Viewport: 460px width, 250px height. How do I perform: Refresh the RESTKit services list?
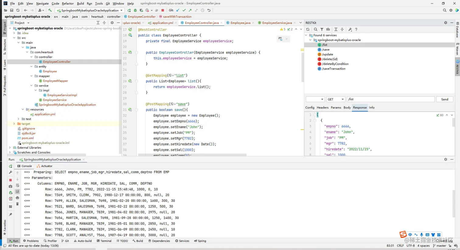pos(308,30)
